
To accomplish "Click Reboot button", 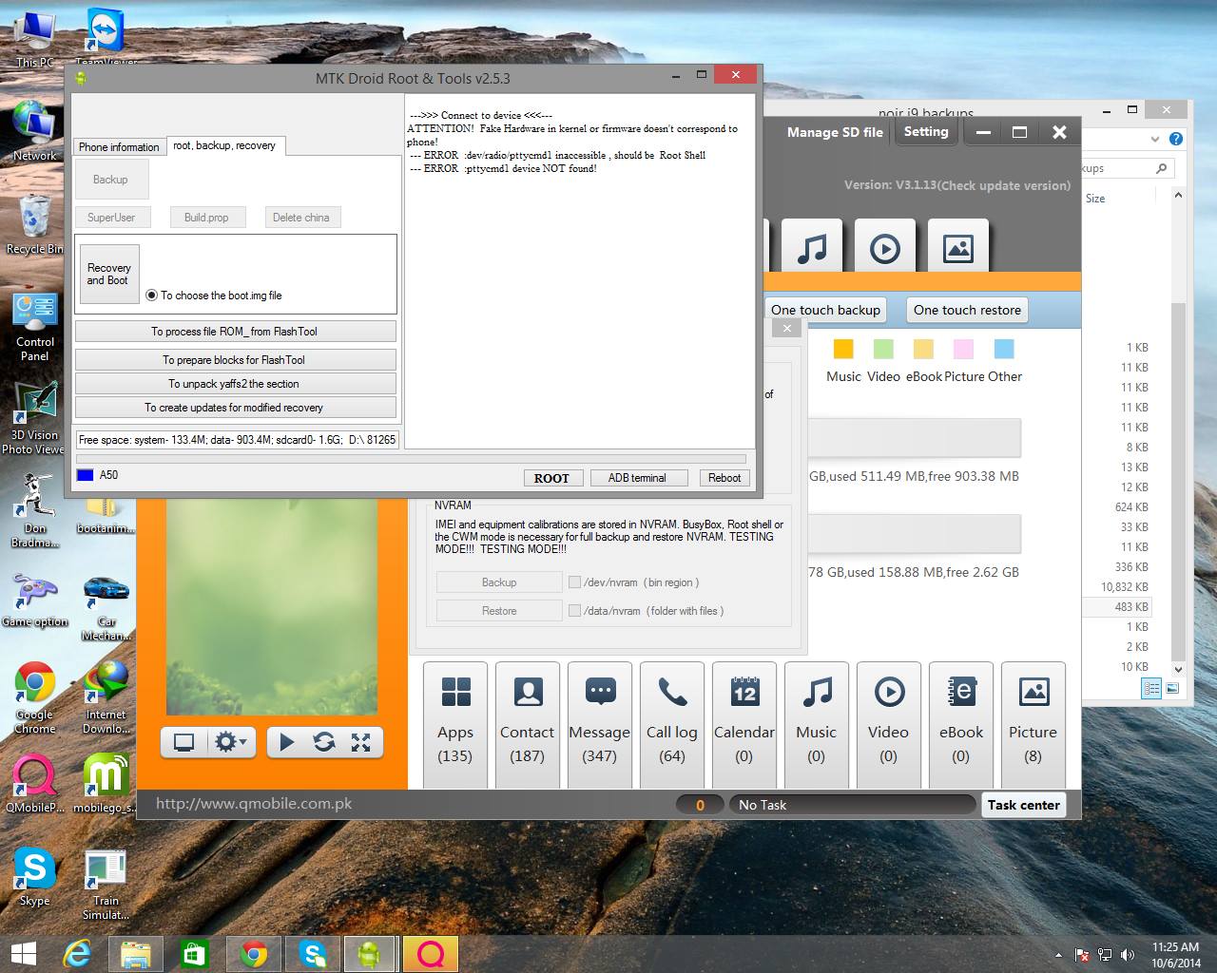I will 724,478.
